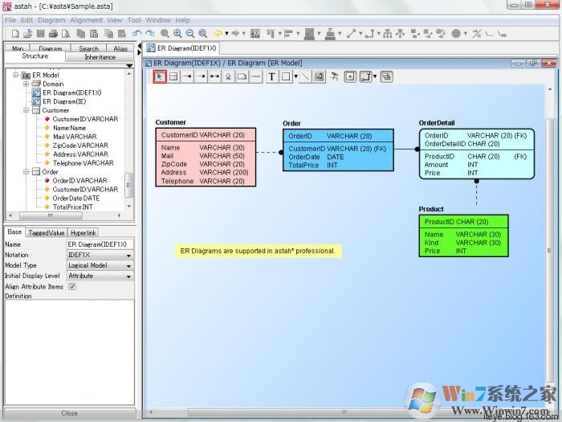Screen dimensions: 562x422
Task: Select ER Diagram(IDEF1X) in the tree
Action: 71,92
